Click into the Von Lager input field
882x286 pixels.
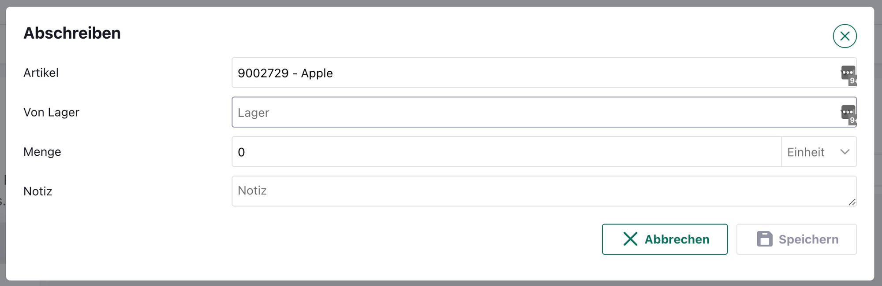(529, 113)
